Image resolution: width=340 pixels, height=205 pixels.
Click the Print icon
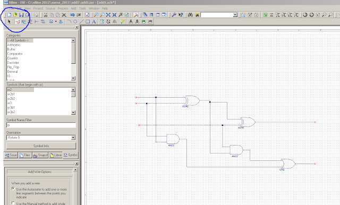[36, 15]
